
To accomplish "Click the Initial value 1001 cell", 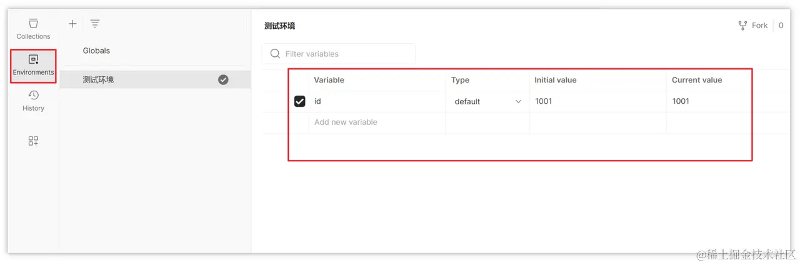I will pos(597,101).
